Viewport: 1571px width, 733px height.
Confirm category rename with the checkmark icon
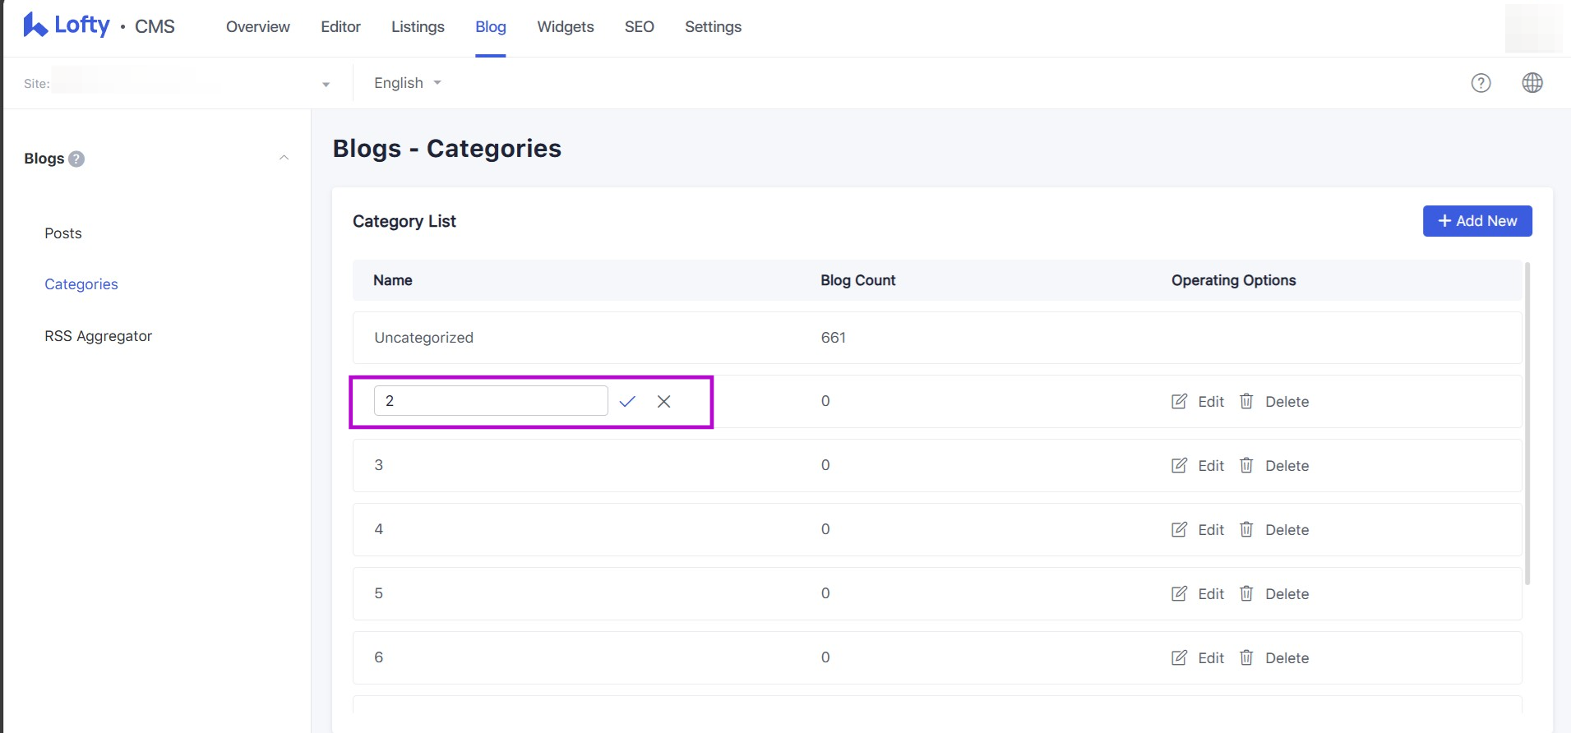(627, 401)
